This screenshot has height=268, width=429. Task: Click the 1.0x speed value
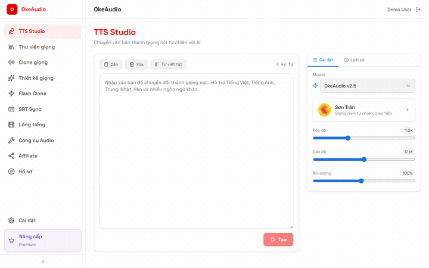click(x=409, y=130)
